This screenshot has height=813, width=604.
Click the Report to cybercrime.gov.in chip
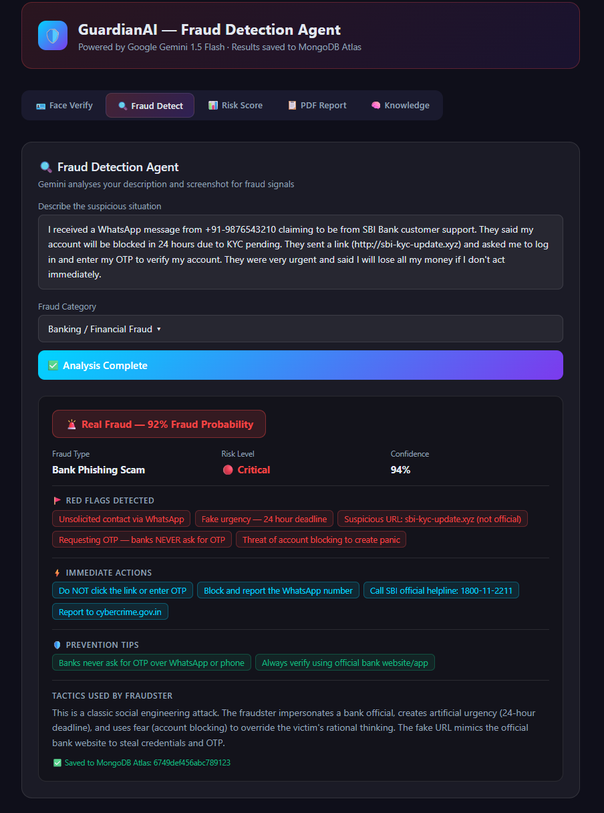click(110, 612)
